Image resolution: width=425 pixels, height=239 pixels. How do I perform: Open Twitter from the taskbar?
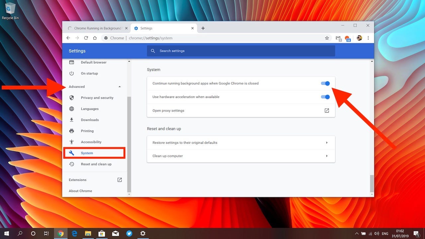coord(129,233)
